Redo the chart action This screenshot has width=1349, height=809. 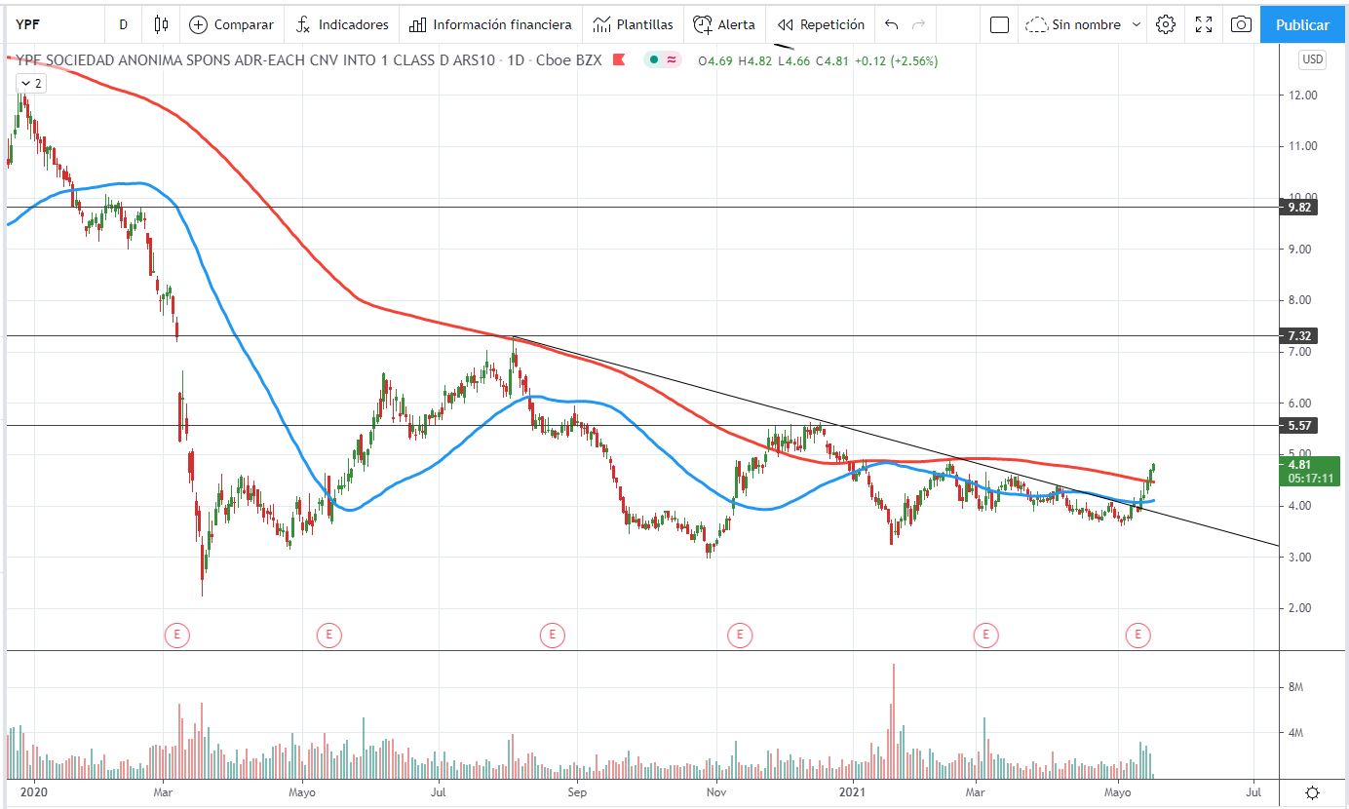click(x=917, y=24)
